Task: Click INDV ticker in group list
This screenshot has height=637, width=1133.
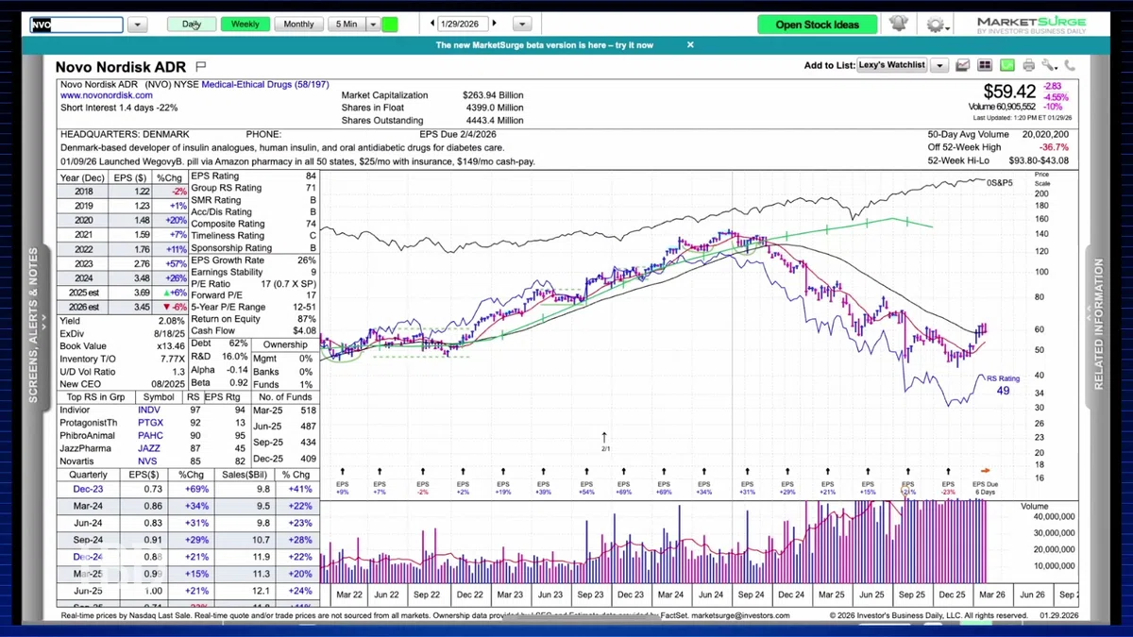Action: (149, 411)
